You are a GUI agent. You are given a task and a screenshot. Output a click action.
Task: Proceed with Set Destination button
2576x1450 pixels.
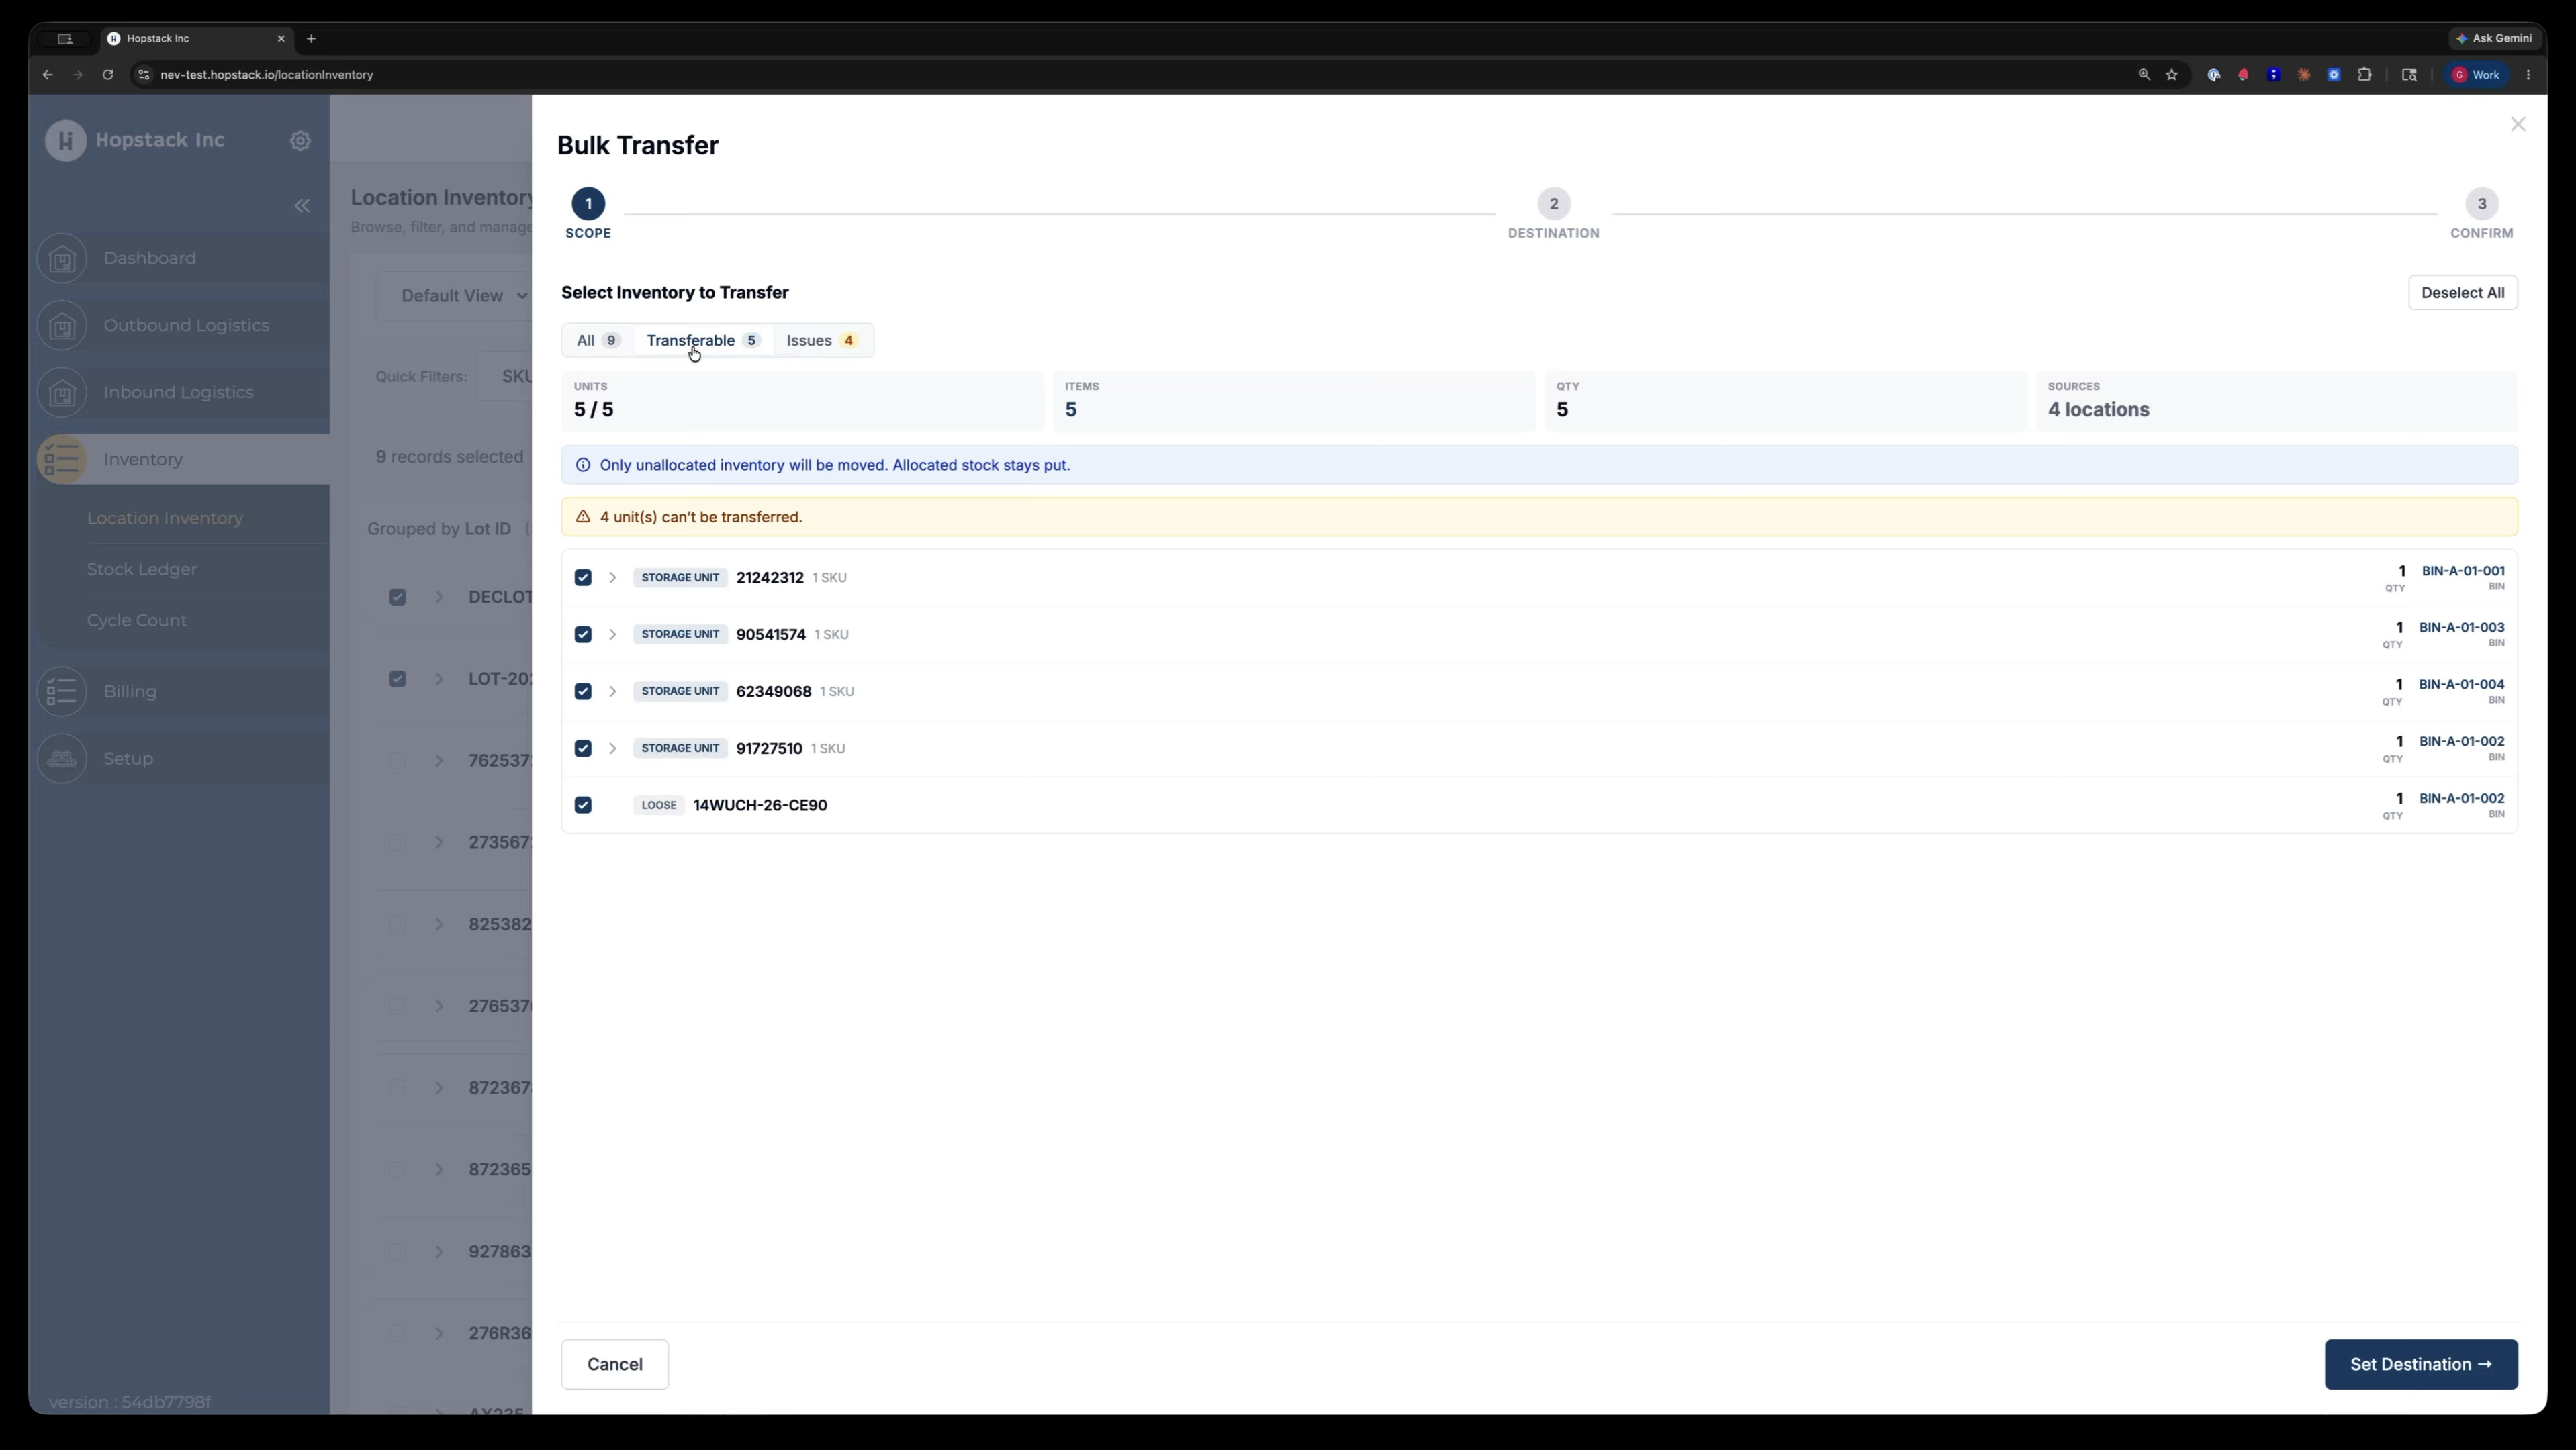[2421, 1365]
